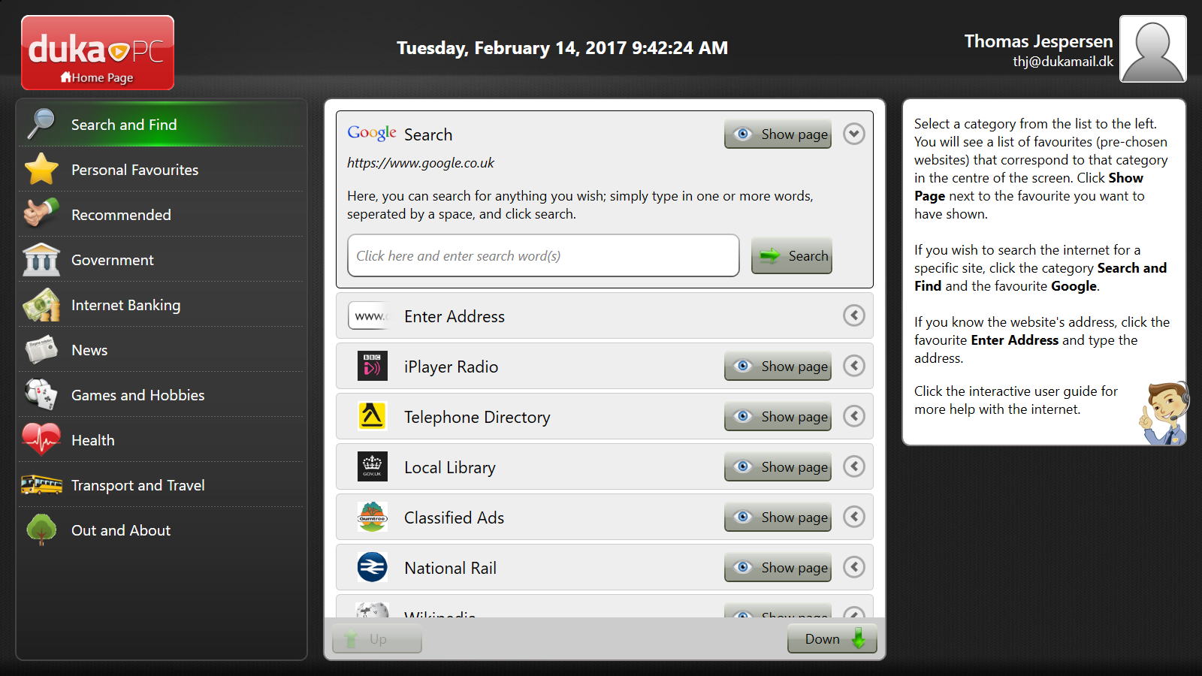Viewport: 1202px width, 676px height.
Task: Select the Health category
Action: (93, 440)
